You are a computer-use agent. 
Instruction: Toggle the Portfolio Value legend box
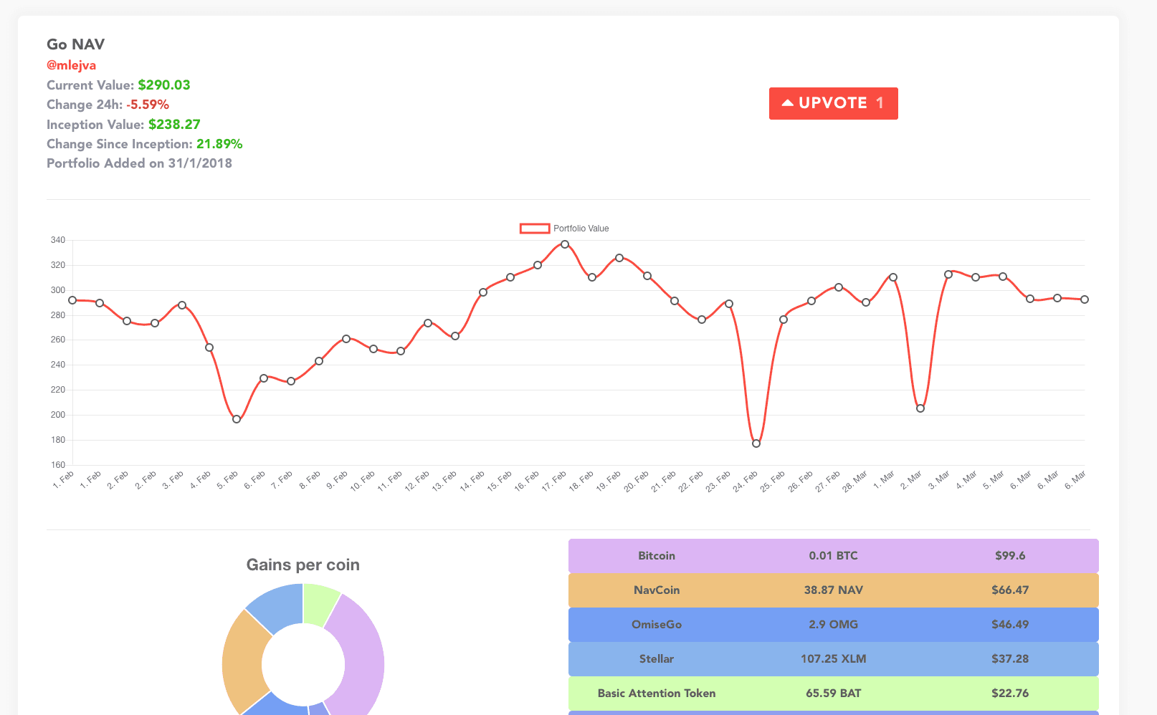click(534, 229)
